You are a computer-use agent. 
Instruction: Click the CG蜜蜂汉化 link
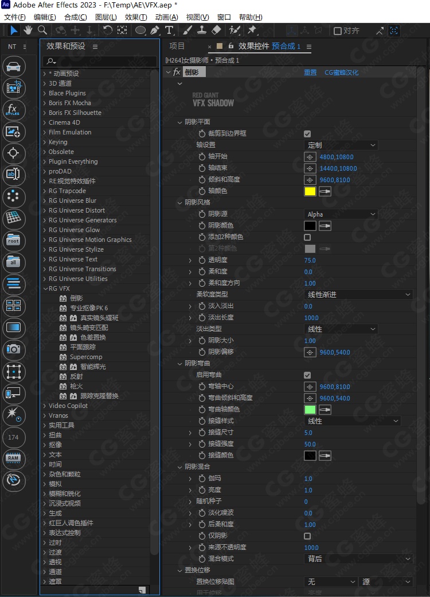[x=341, y=72]
